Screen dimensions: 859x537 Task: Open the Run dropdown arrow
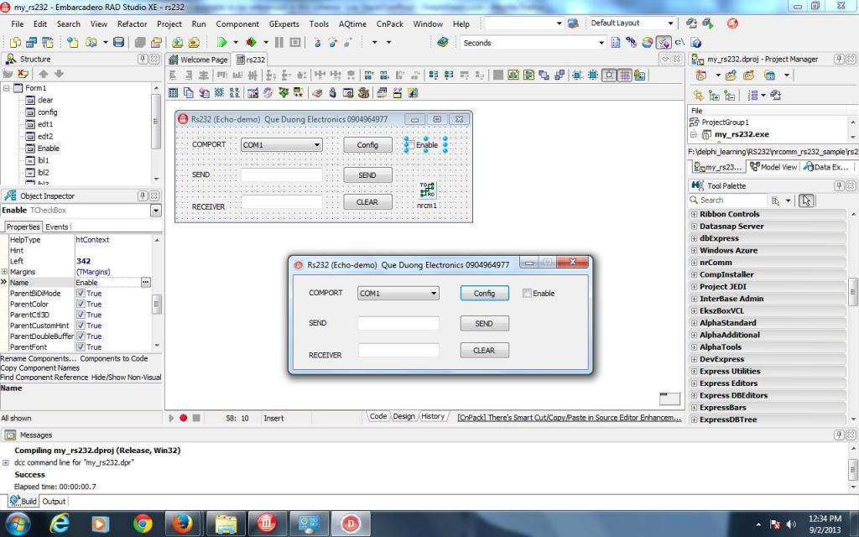[236, 42]
